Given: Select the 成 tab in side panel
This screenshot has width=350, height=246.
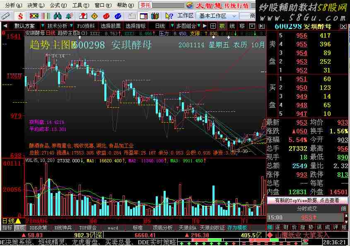Looking at the screenshot, I should [x=327, y=227].
